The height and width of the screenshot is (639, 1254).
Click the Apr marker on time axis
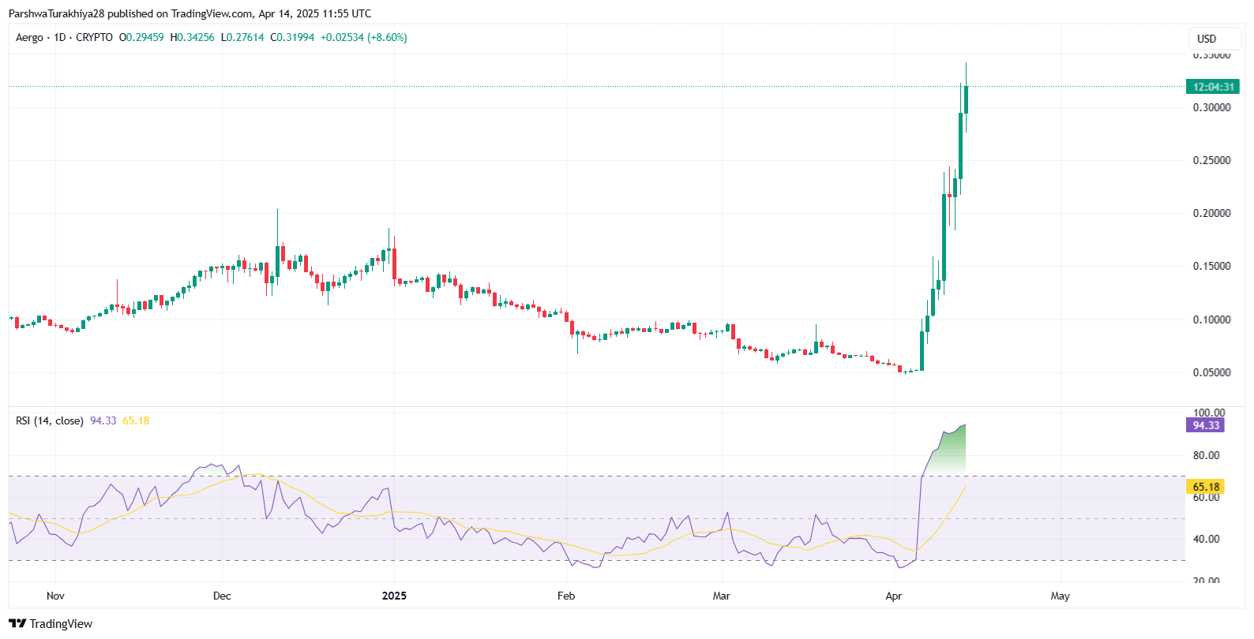click(893, 596)
